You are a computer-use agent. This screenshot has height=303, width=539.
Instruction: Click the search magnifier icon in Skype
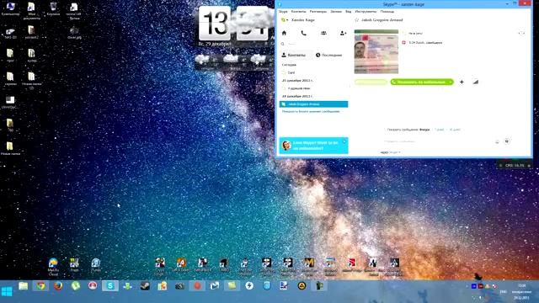[x=283, y=44]
